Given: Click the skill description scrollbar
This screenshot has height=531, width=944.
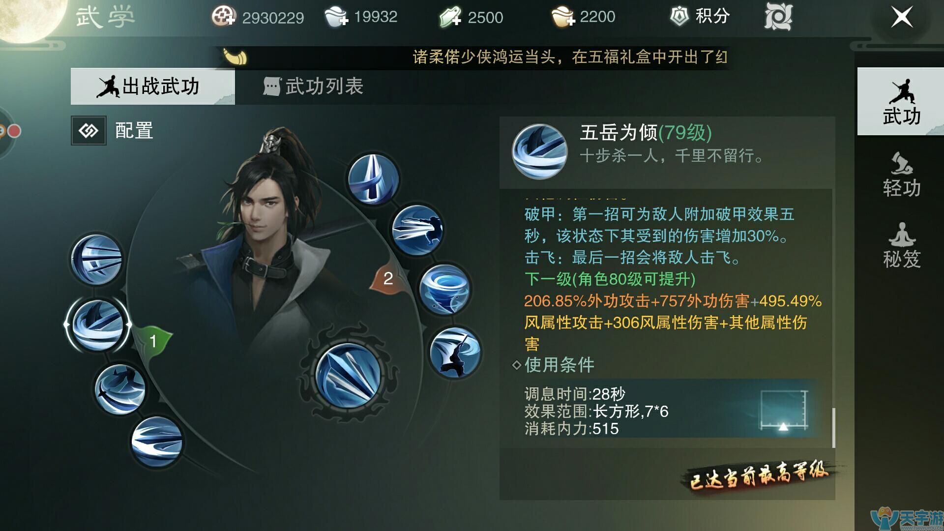Looking at the screenshot, I should click(x=833, y=427).
